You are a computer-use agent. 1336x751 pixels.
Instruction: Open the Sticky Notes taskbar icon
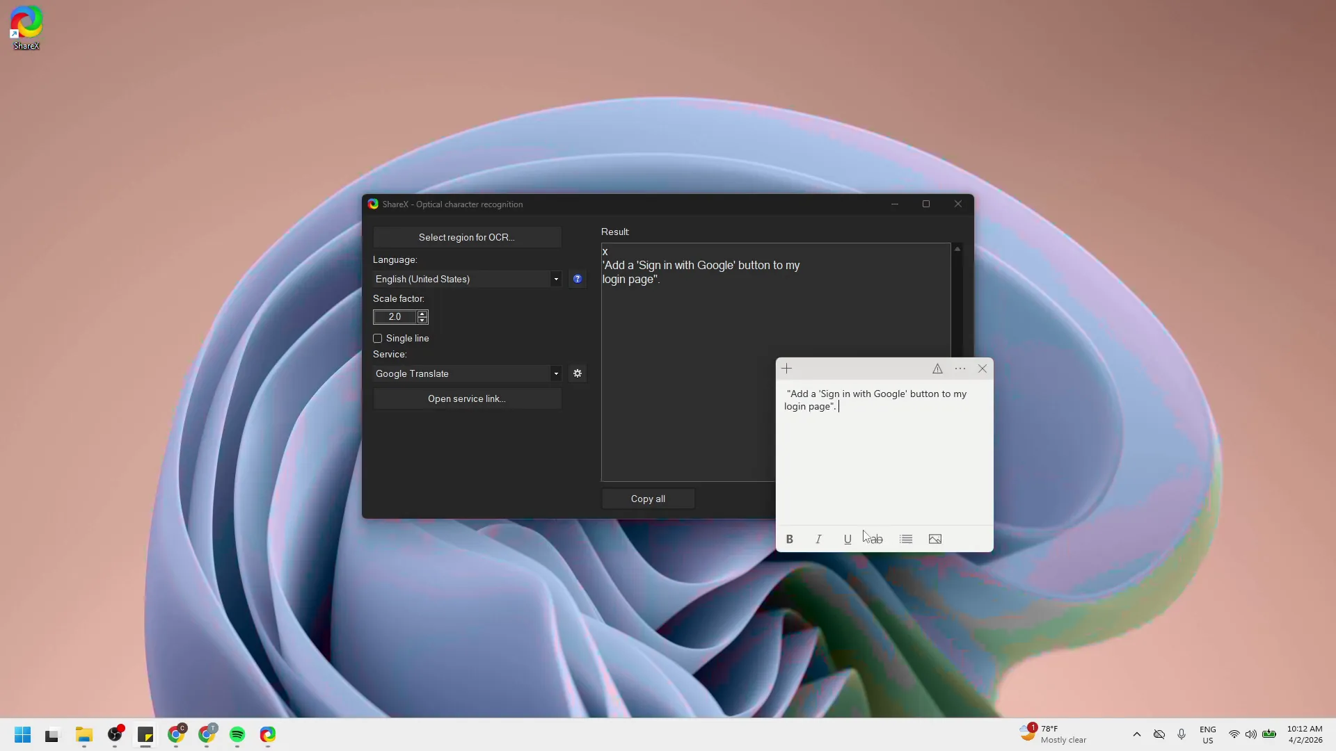145,734
